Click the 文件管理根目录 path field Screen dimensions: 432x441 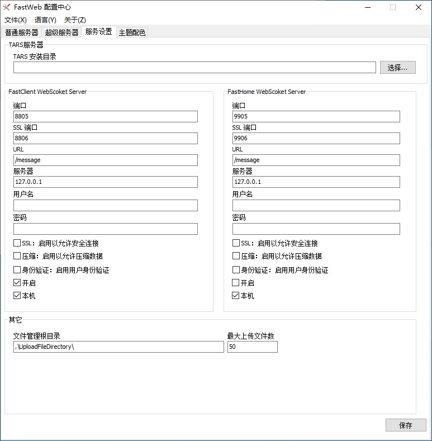tap(118, 347)
